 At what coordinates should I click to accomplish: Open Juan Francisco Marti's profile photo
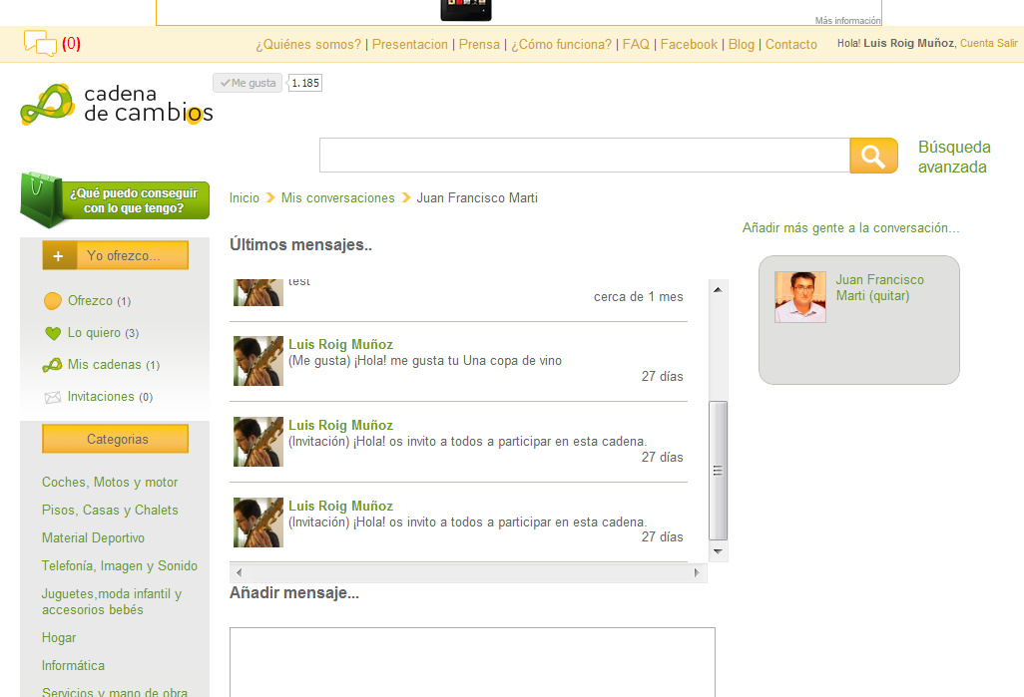[800, 297]
